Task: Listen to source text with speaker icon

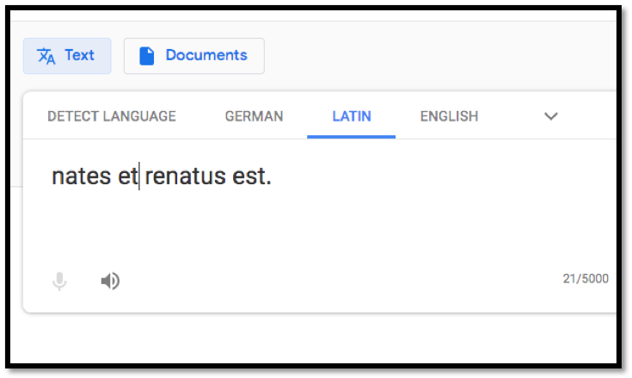Action: coord(110,281)
